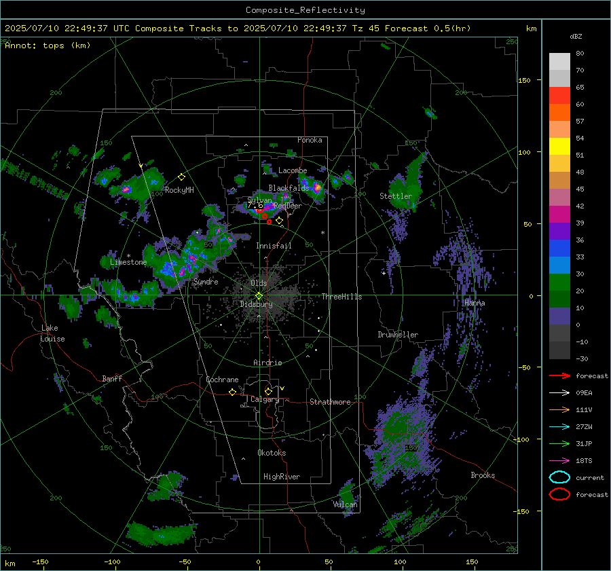The image size is (611, 571).
Task: Click the HighRiver label
Action: [282, 477]
